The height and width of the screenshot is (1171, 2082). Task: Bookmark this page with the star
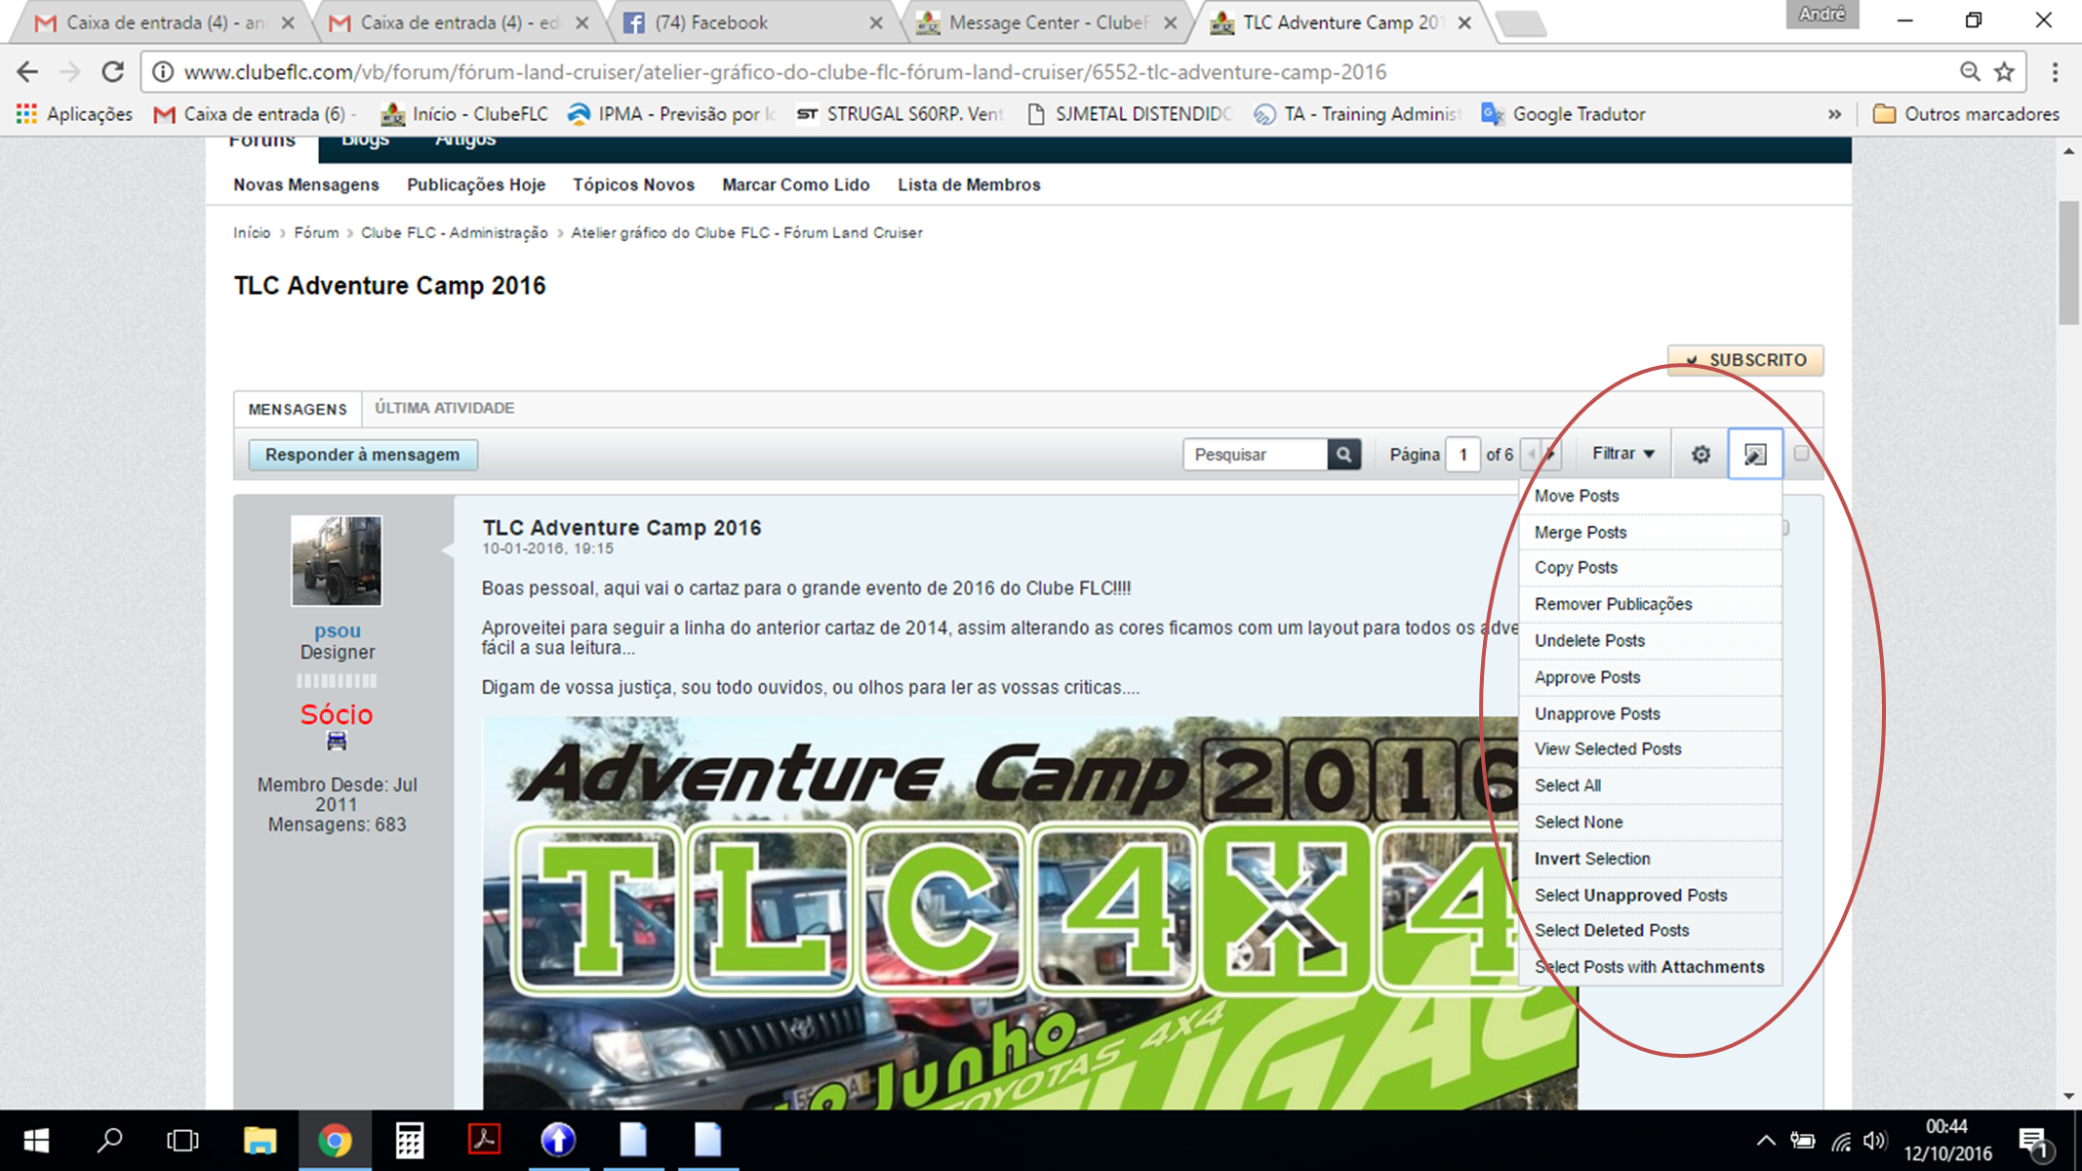point(2004,71)
